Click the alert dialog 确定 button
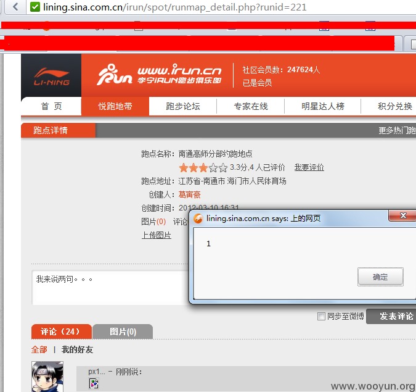416x392 pixels. (x=380, y=277)
